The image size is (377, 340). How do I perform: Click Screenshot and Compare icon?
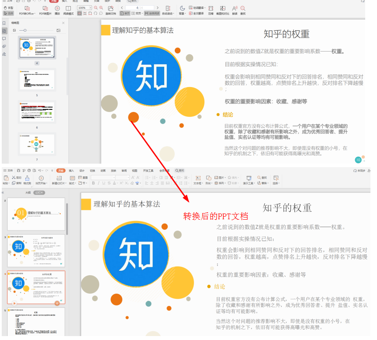point(223,11)
